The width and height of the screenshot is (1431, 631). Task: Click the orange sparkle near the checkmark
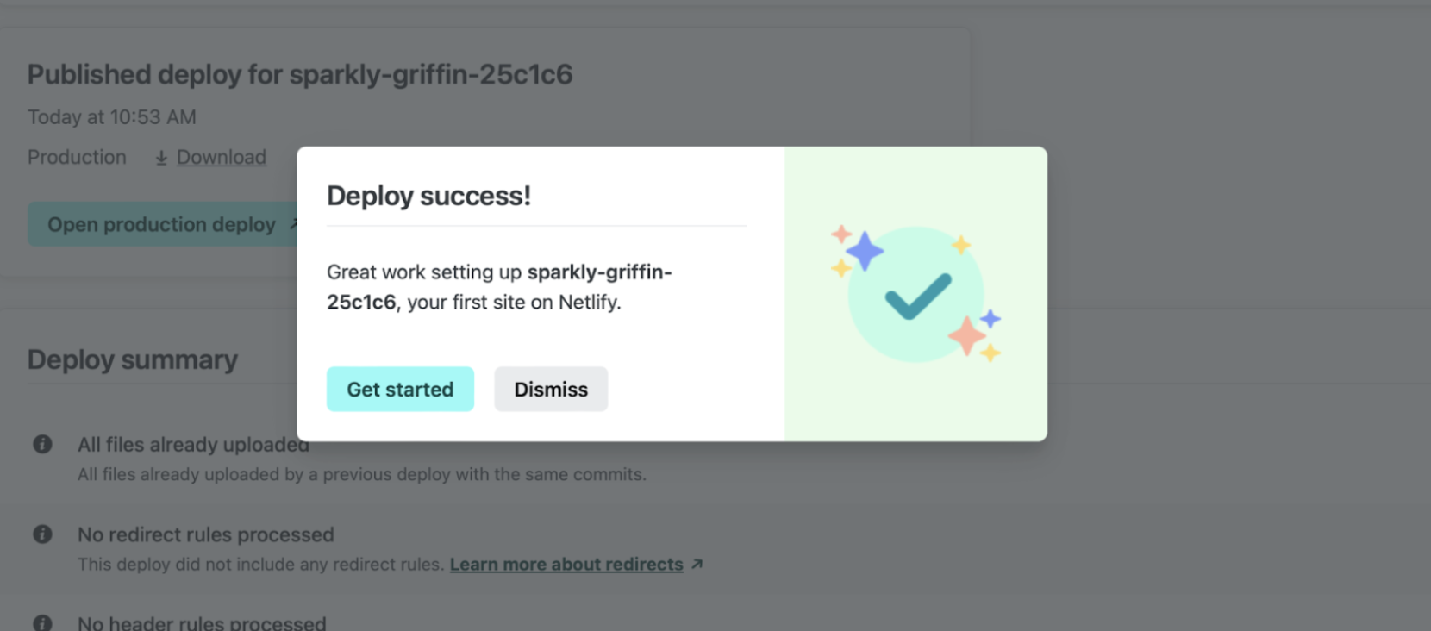966,335
